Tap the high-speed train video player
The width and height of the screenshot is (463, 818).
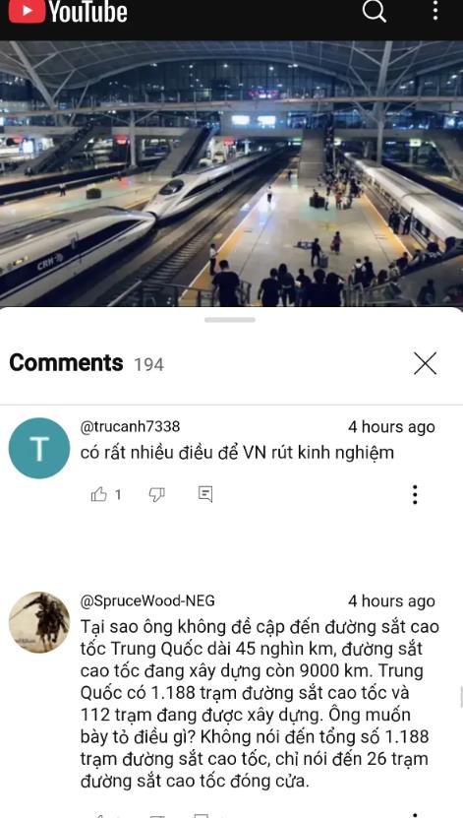coord(231,173)
